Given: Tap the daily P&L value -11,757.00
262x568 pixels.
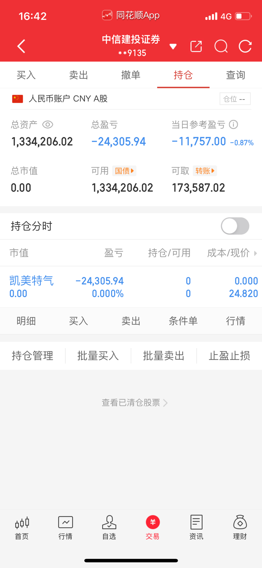Looking at the screenshot, I should point(199,141).
